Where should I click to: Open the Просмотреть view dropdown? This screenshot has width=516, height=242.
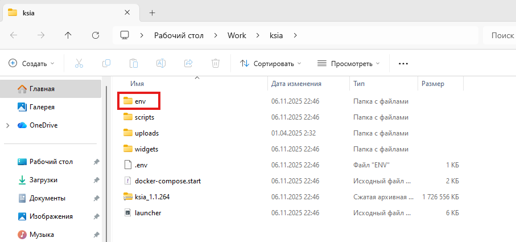coord(348,63)
